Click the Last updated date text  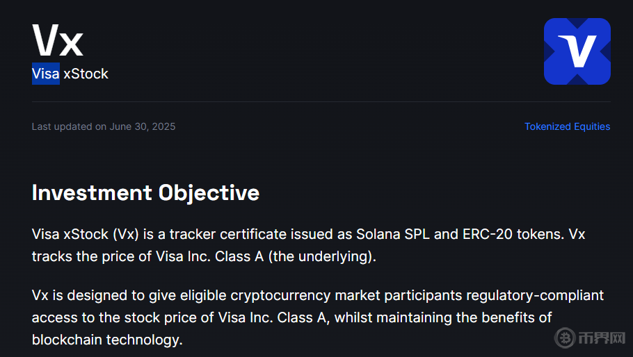(x=104, y=126)
